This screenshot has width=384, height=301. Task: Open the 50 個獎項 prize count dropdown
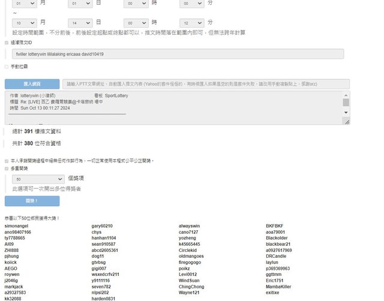click(38, 179)
